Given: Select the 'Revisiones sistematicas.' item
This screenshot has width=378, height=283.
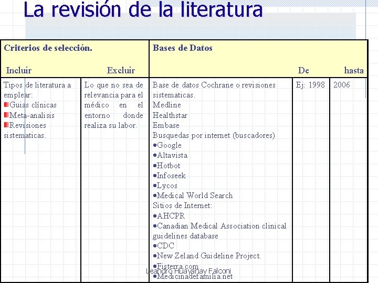Looking at the screenshot, I should pos(25,130).
